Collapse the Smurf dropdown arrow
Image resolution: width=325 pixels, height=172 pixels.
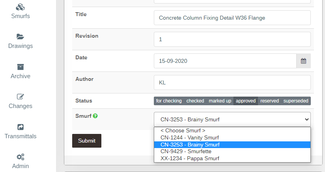pos(307,119)
